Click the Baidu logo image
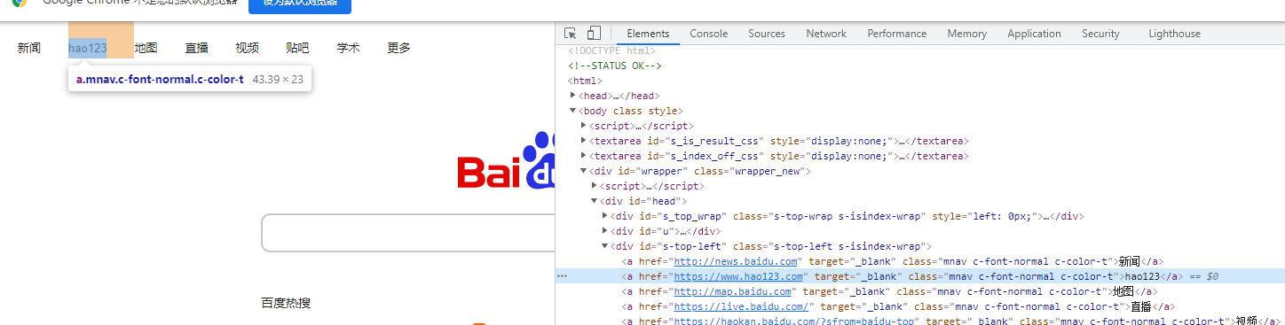The height and width of the screenshot is (325, 1285). tap(506, 161)
